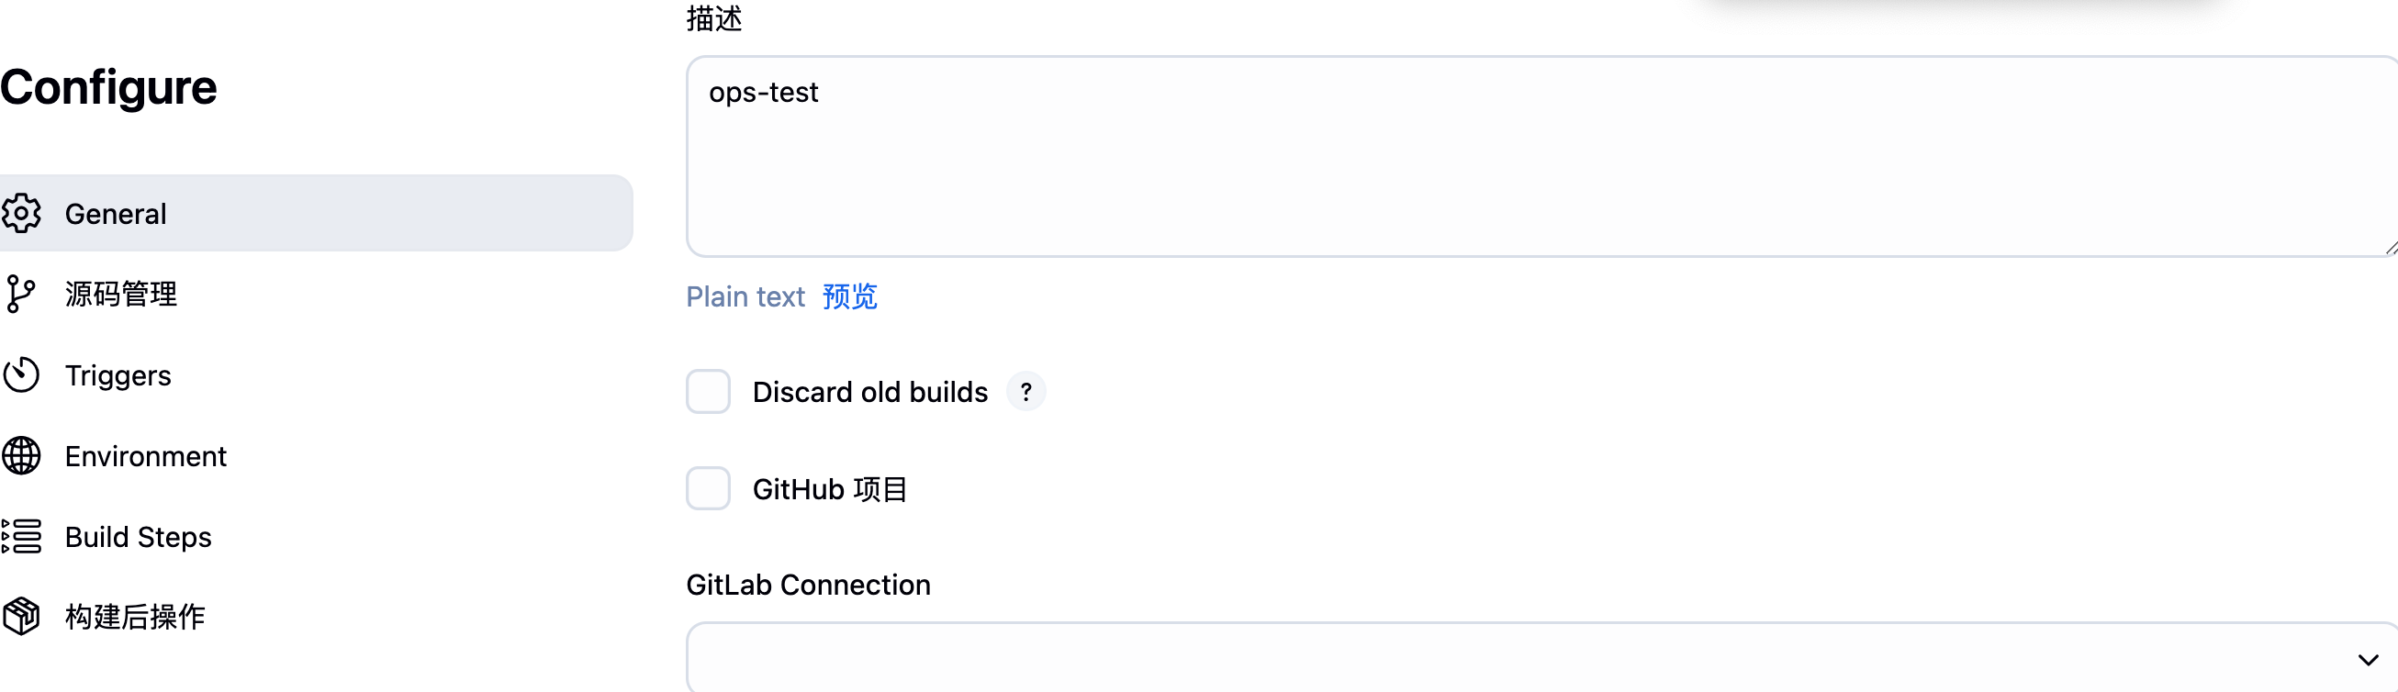2398x692 pixels.
Task: Click the Environment globe icon
Action: (x=21, y=456)
